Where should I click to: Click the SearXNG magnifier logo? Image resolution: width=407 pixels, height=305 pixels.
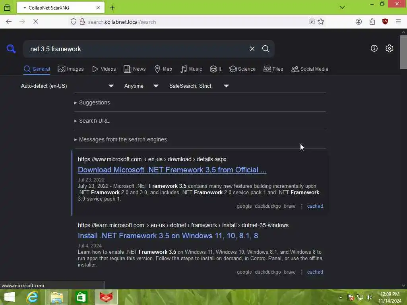click(x=11, y=49)
